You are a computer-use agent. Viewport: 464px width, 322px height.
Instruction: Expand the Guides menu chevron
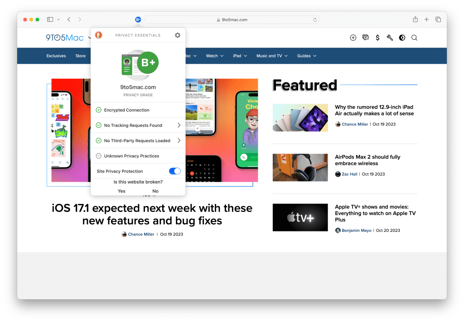click(314, 56)
